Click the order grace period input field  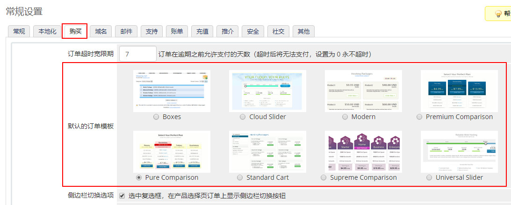pos(138,54)
